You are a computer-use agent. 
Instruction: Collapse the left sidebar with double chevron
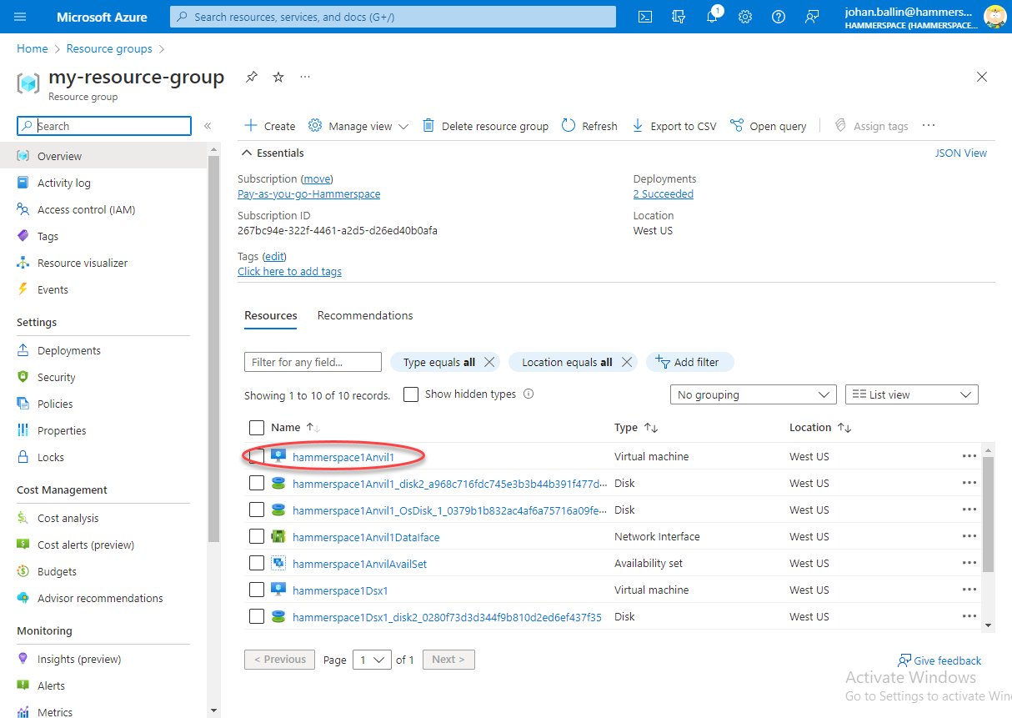pos(208,126)
